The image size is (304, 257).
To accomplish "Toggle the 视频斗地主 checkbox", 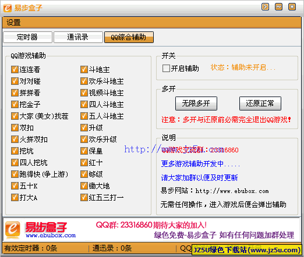I will click(x=84, y=92).
